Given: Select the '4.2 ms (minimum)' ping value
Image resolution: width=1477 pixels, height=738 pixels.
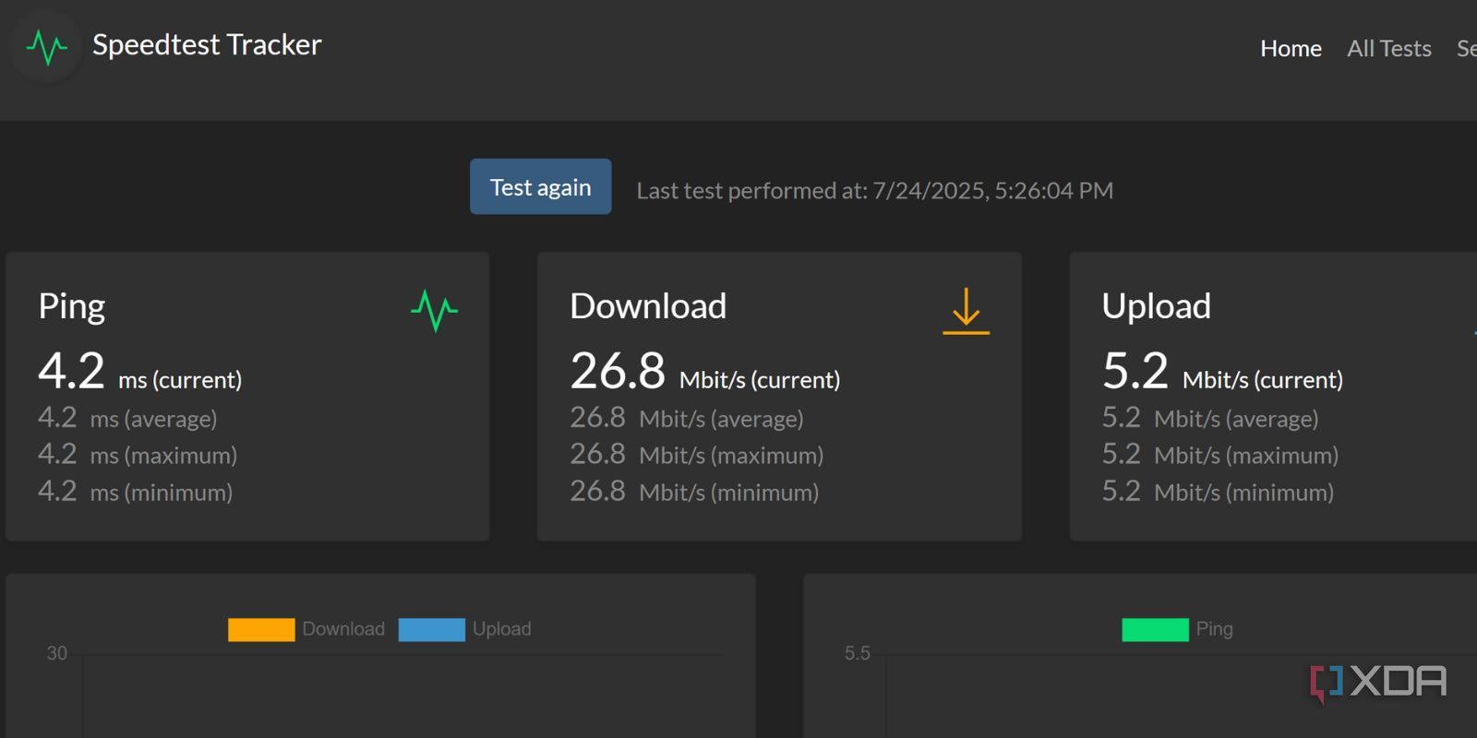Looking at the screenshot, I should 135,492.
